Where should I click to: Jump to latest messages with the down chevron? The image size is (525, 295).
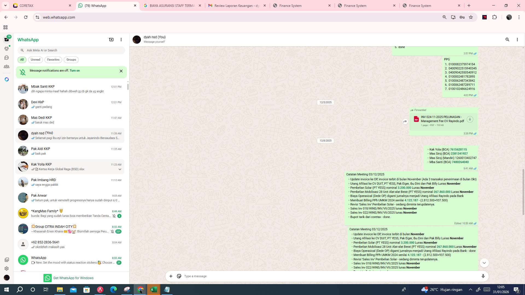click(484, 263)
